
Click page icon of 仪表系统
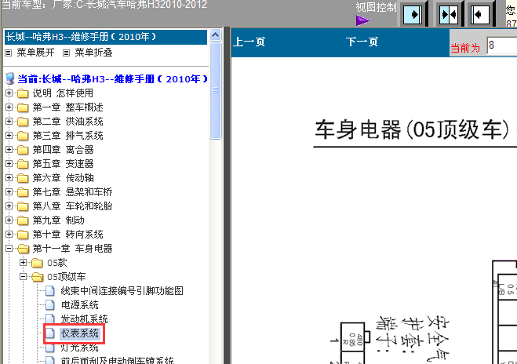[x=50, y=333]
